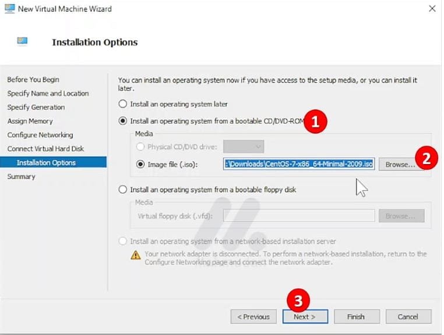This screenshot has height=335, width=444.
Task: Close the New Virtual Machine Wizard window
Action: [x=431, y=9]
